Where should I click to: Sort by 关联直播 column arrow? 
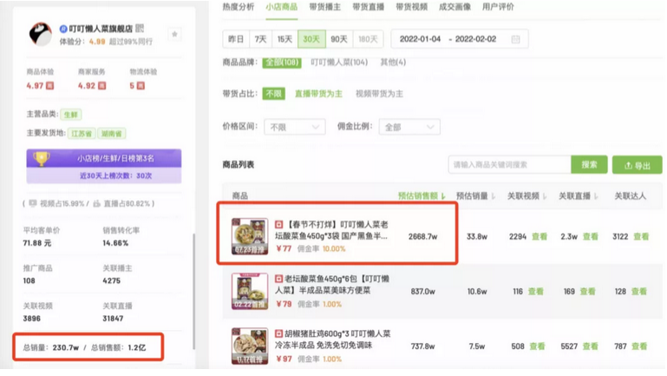click(x=596, y=196)
